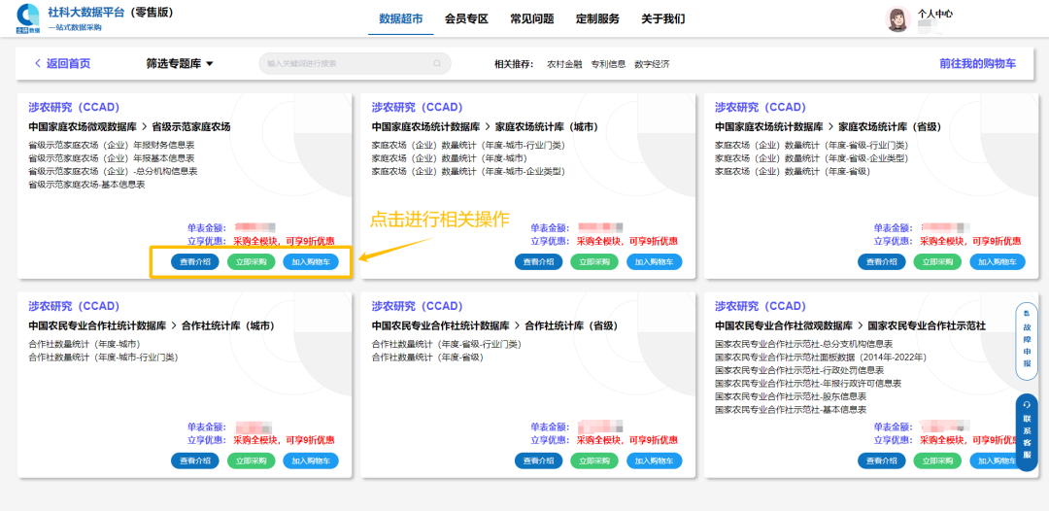Select 示范社面板数据（2014年-2022年）

[820, 358]
